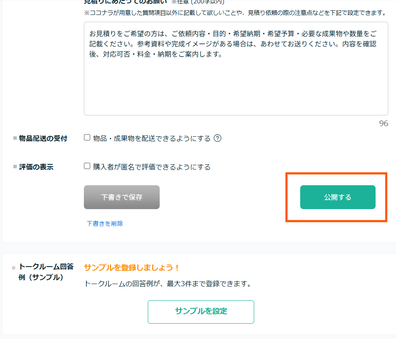Delete the draft via 下書きを削除 link
This screenshot has height=339, width=396.
coord(105,224)
